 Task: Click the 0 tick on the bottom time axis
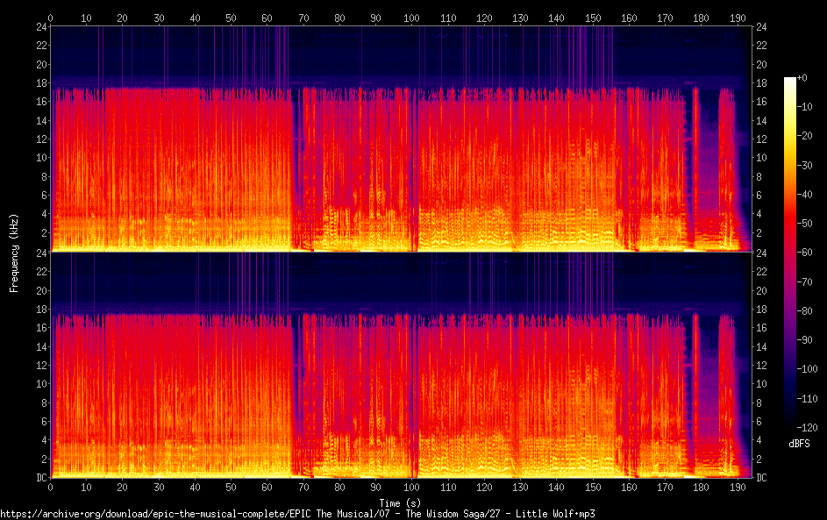[x=51, y=487]
